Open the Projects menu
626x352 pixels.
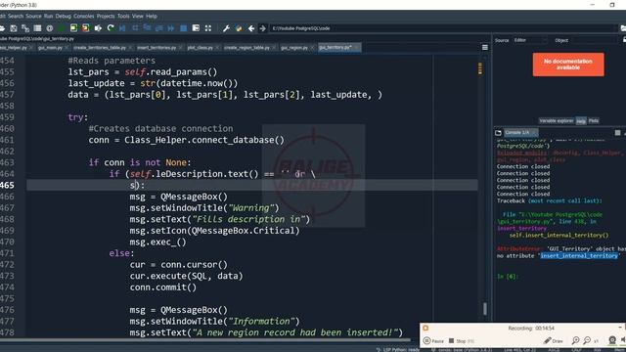106,16
